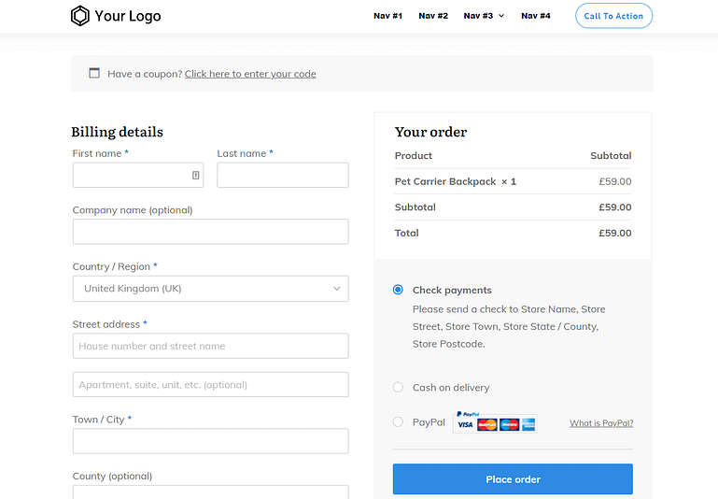718x499 pixels.
Task: Click the PayPal accepted cards image
Action: click(495, 422)
